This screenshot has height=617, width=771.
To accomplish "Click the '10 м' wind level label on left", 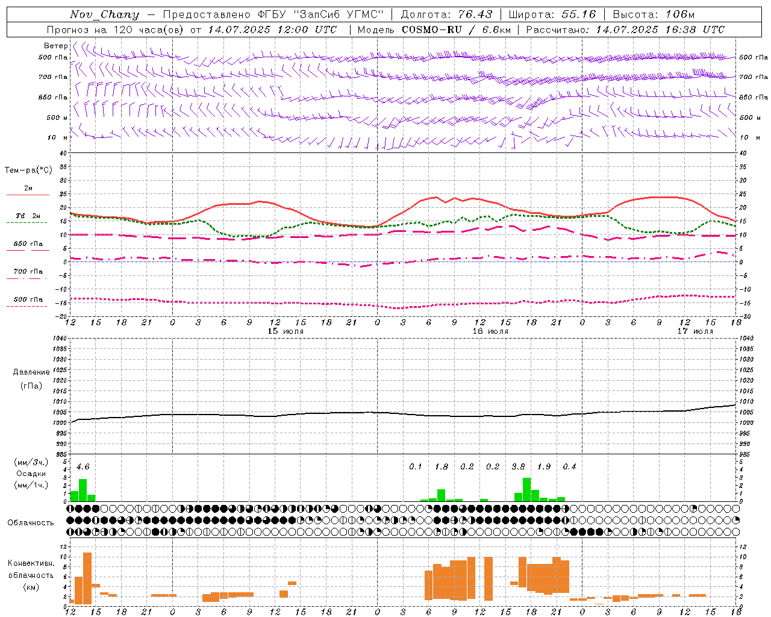I will (57, 137).
